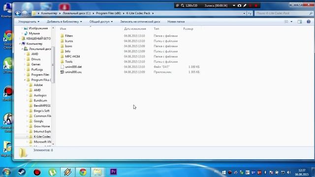315x177 pixels.
Task: Select Компьютер in navigation tree
Action: [34, 44]
